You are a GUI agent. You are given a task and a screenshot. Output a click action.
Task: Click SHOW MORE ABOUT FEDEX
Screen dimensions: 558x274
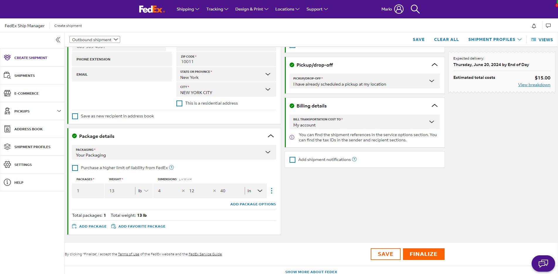click(311, 272)
